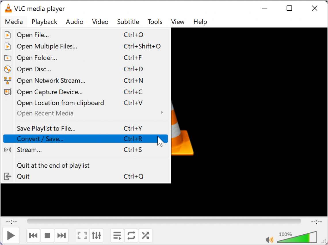Viewport: 328px width, 245px height.
Task: Click the playback seek bar
Action: click(x=164, y=221)
